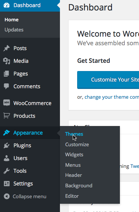Click the Products shopping cart icon
Viewport: 139px width, 212px height.
6,116
